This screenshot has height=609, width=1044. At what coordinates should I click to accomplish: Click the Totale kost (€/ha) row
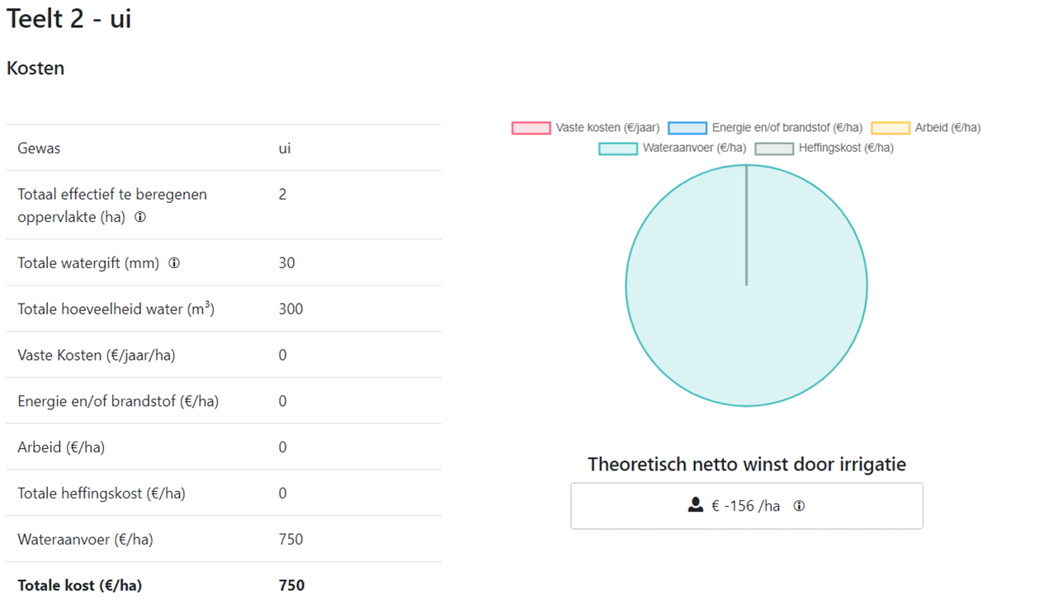(79, 585)
